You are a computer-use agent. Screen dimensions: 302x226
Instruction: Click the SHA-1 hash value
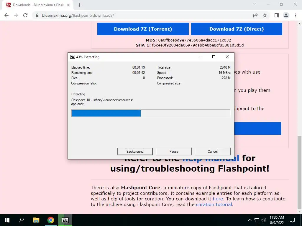(x=198, y=45)
